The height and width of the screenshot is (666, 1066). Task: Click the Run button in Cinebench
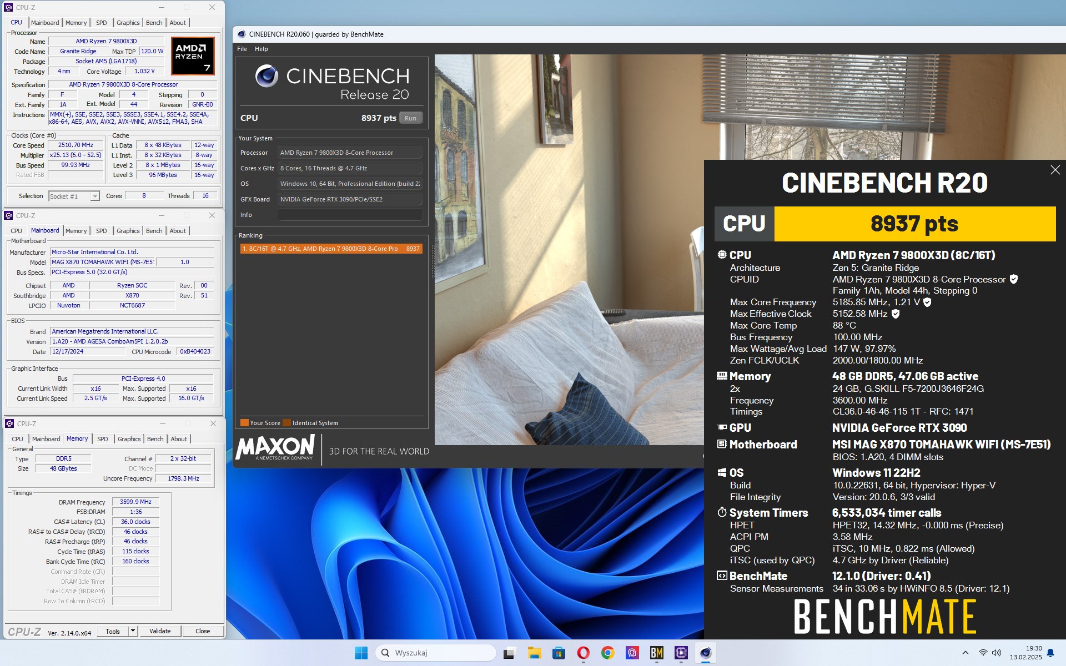click(410, 118)
